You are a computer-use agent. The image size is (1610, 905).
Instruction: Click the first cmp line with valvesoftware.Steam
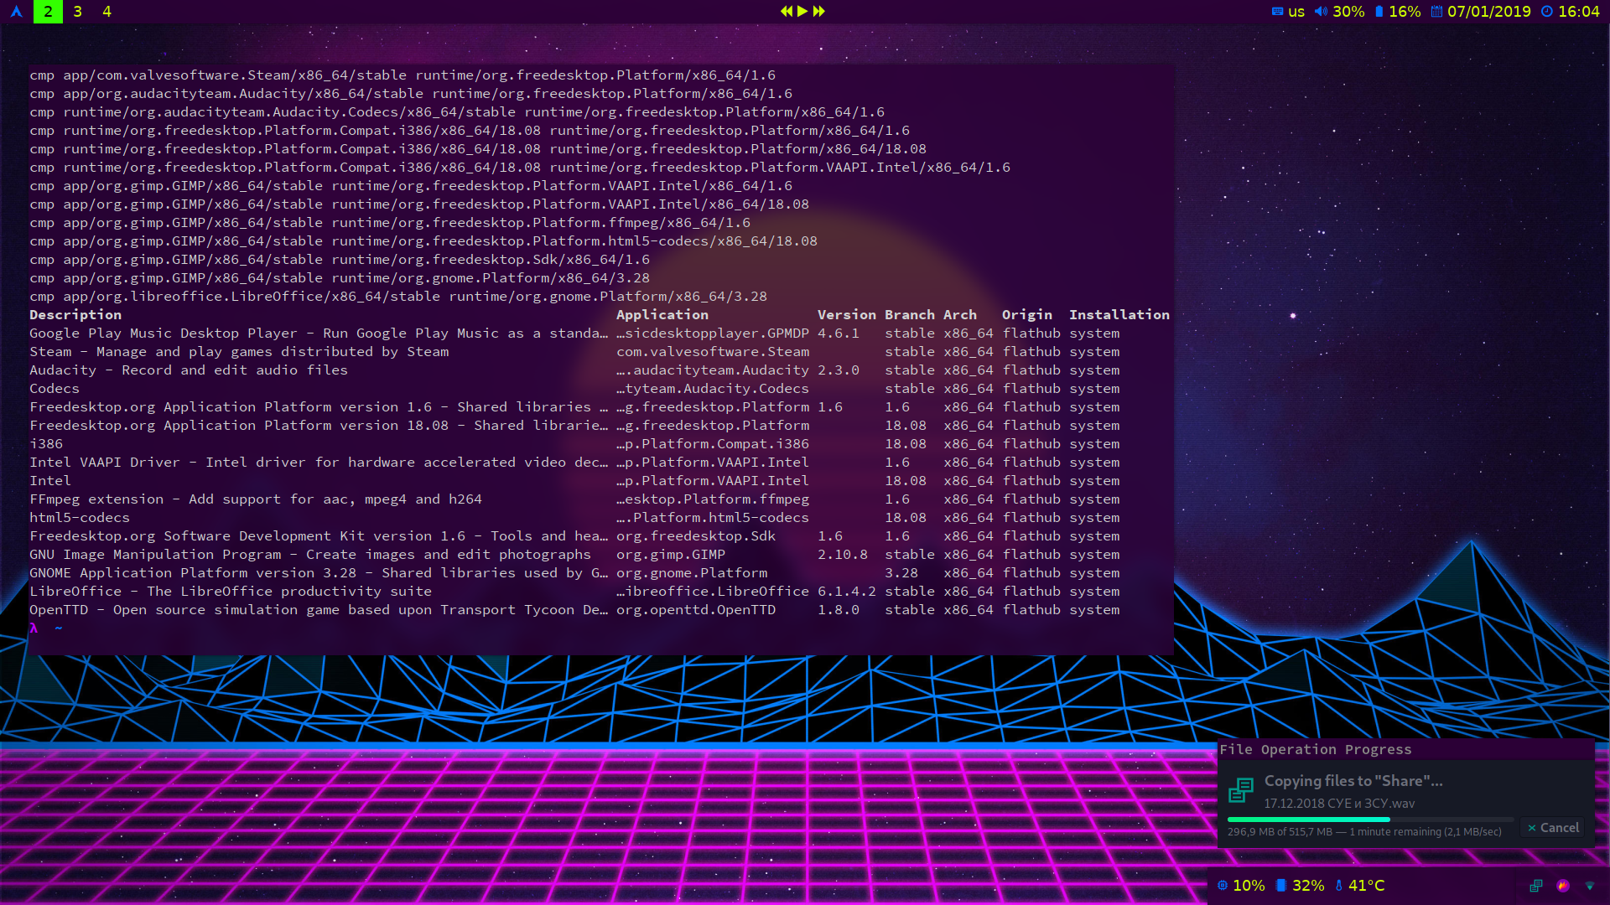pos(402,75)
